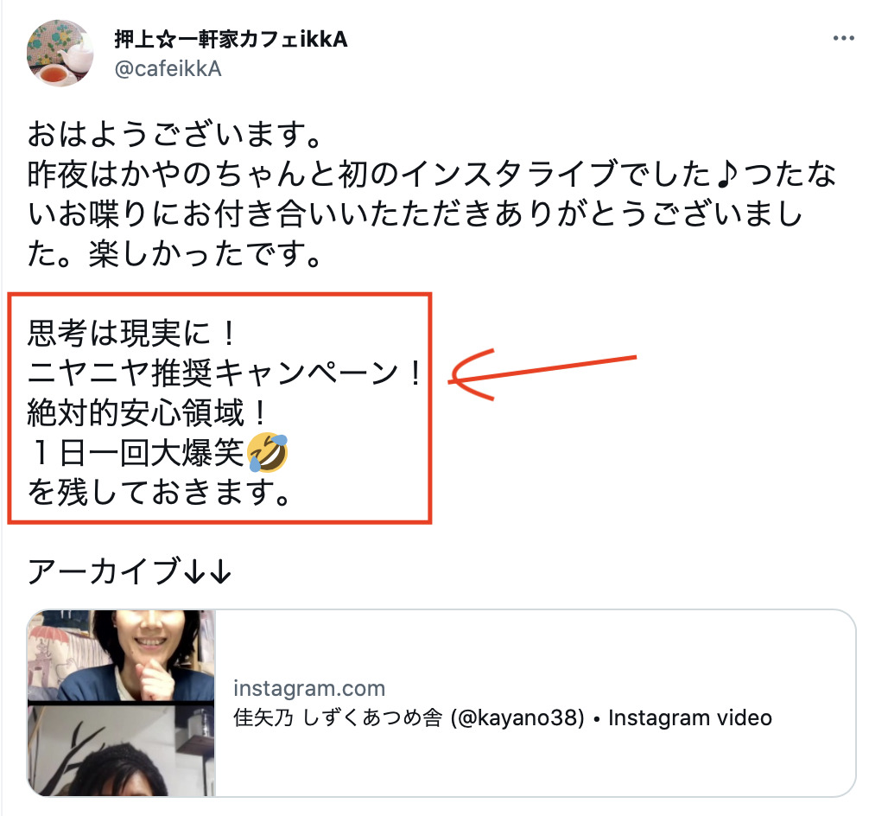
Task: Click the text １日一回大爆笑
Action: (136, 453)
